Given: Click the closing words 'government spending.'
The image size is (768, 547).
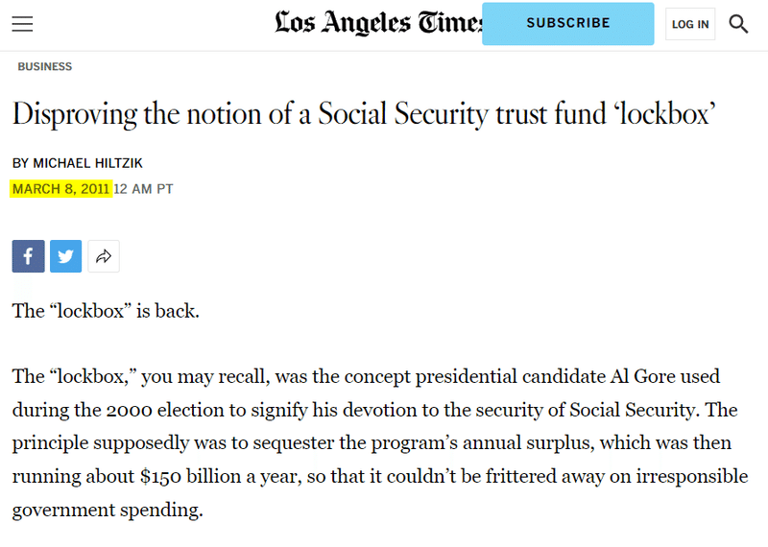Looking at the screenshot, I should click(x=108, y=511).
